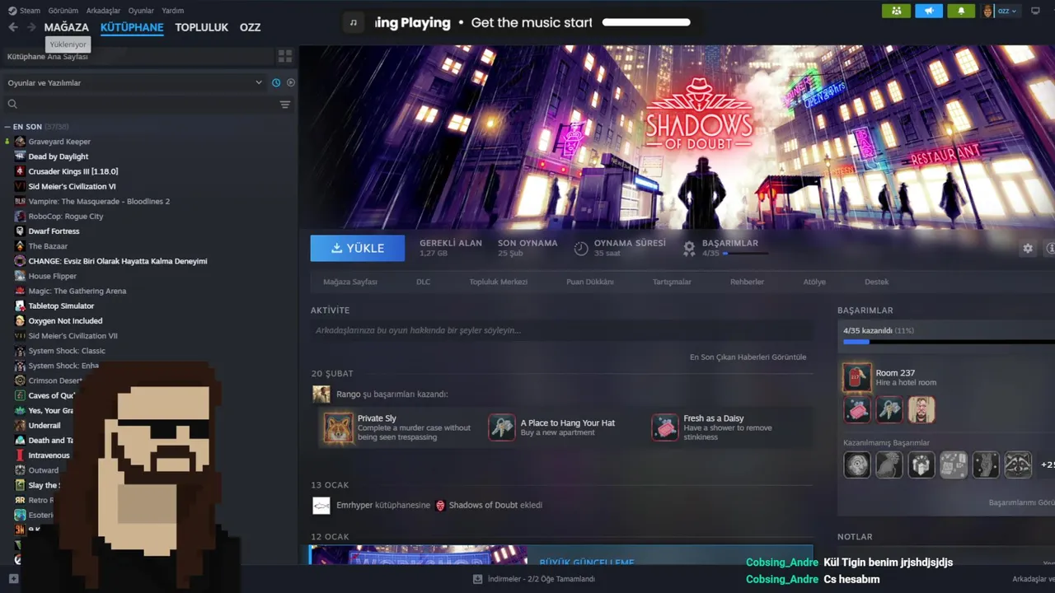Switch to TOPLULUK tab
Viewport: 1055px width, 593px height.
point(201,27)
